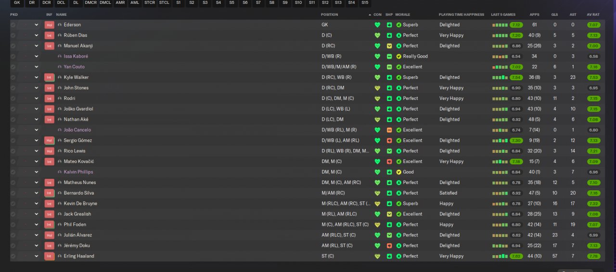Screen dimensions: 616x272
Task: Click the HoI info badge for Julián Álvarez
Action: point(49,235)
